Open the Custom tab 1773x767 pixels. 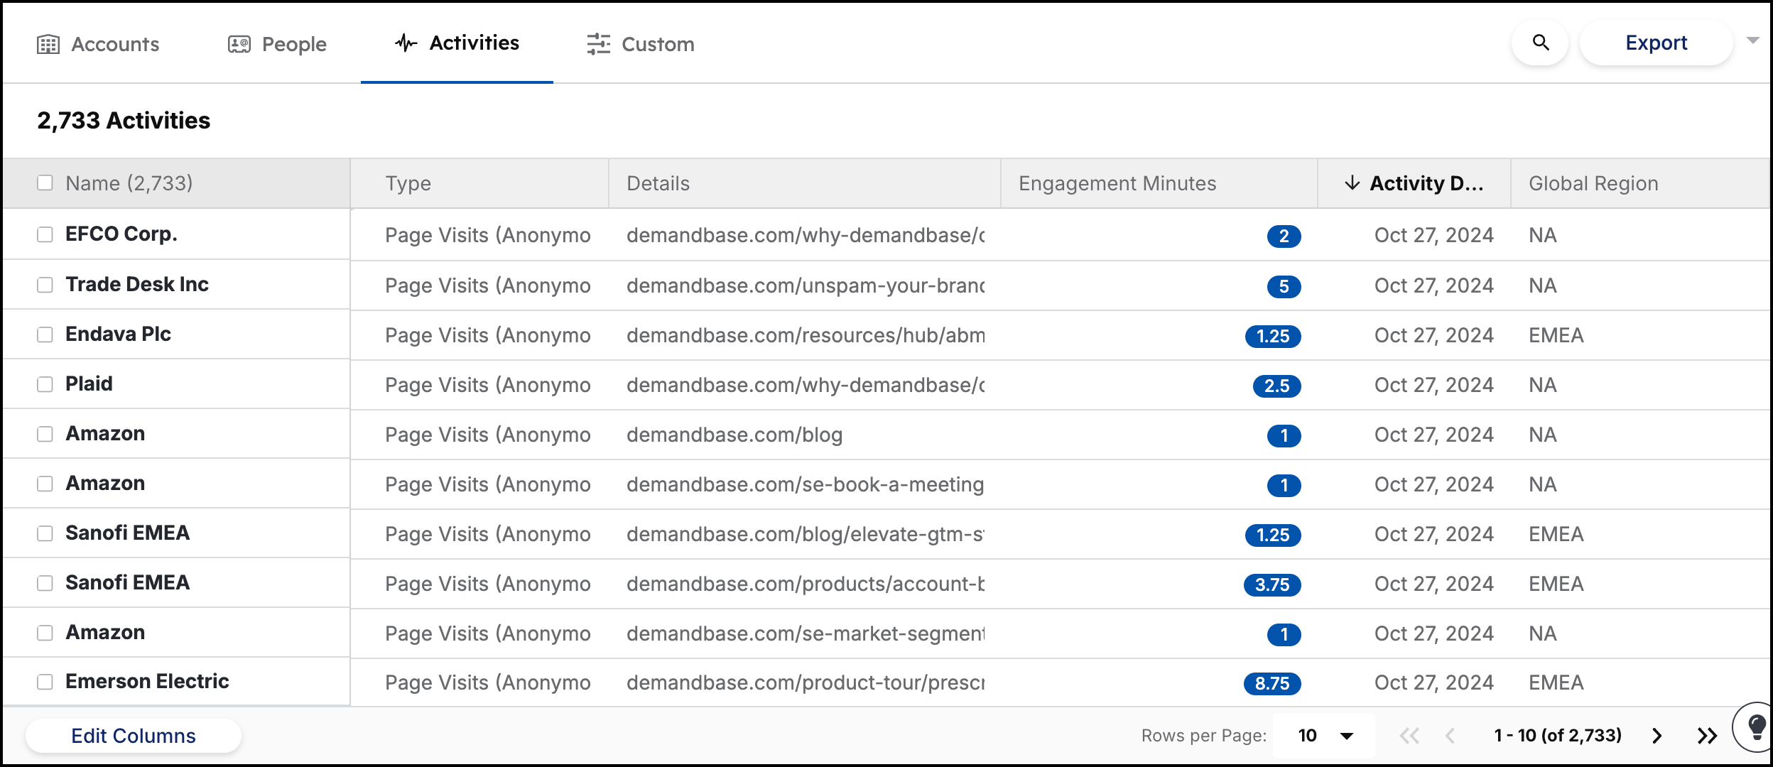640,44
